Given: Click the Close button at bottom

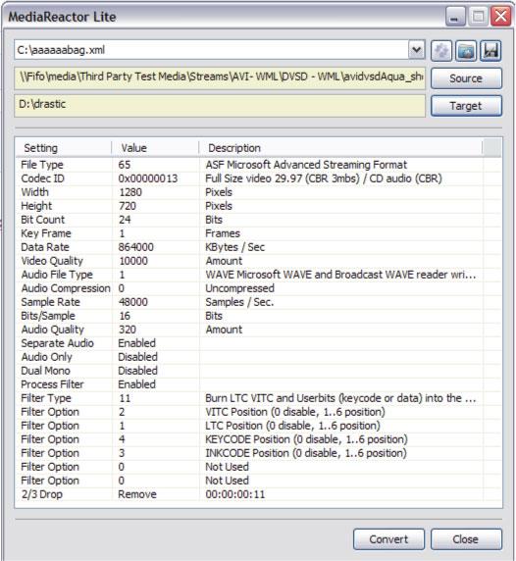Looking at the screenshot, I should click(x=466, y=539).
